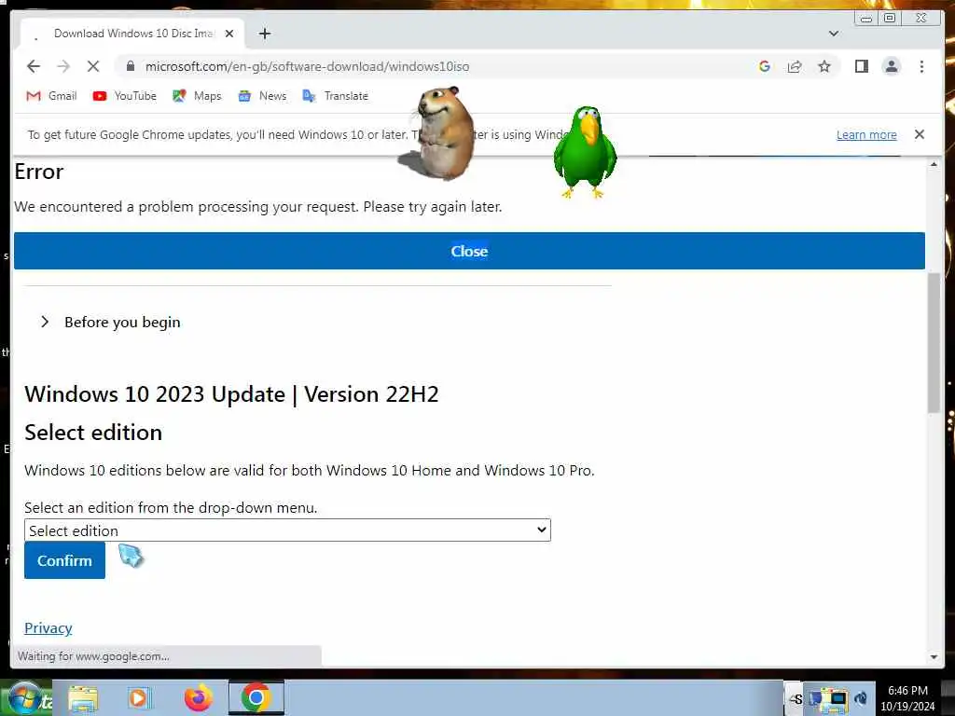Click the forward navigation arrow
Viewport: 955px width, 716px height.
pos(63,66)
